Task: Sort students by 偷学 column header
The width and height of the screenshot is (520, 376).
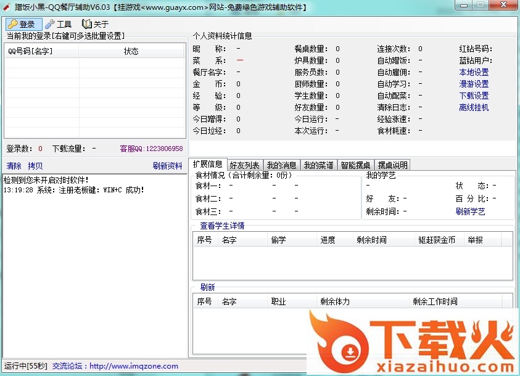Action: click(x=292, y=240)
